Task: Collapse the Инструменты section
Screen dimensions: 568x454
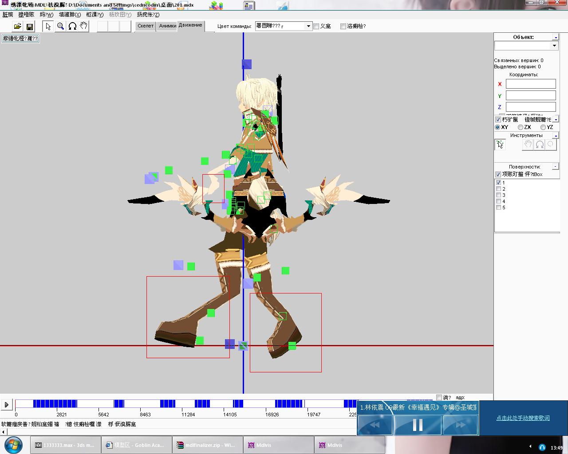Action: pos(555,135)
